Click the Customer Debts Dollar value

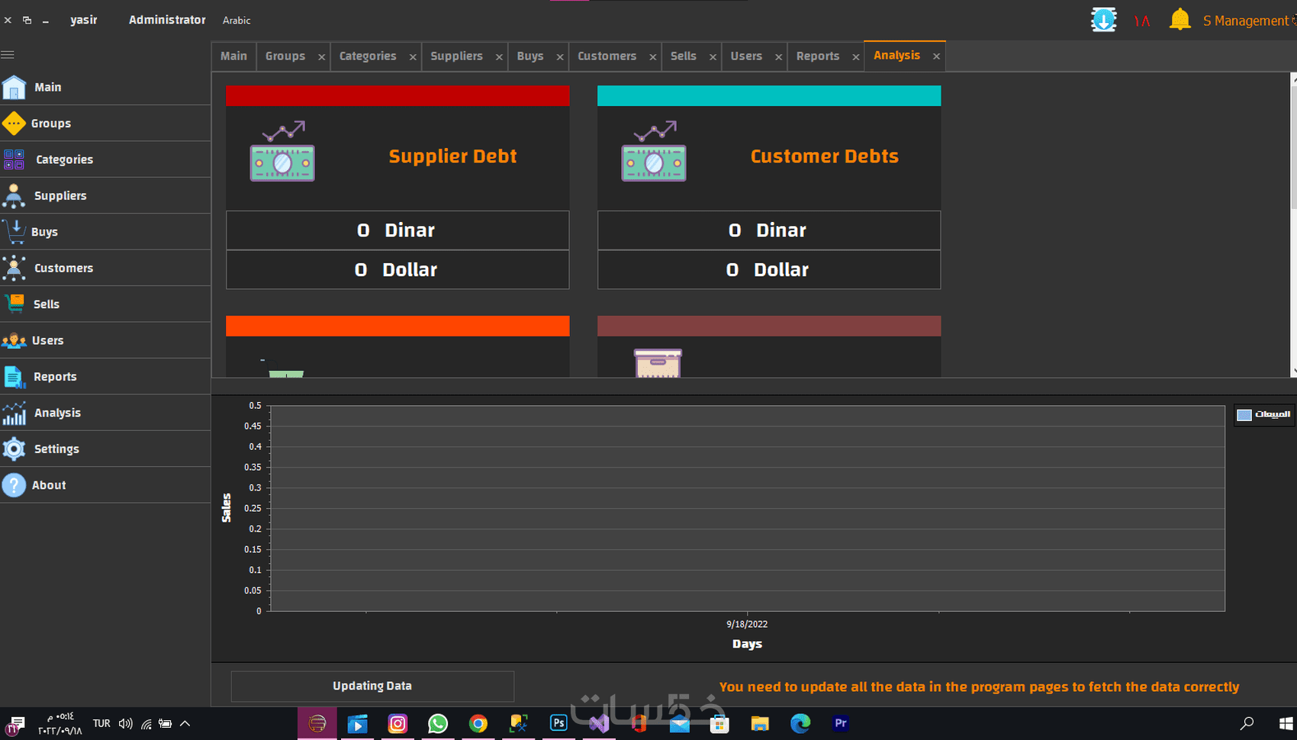[769, 270]
